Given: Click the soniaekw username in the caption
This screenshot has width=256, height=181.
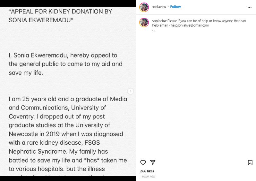Looking at the screenshot, I should click(159, 21).
